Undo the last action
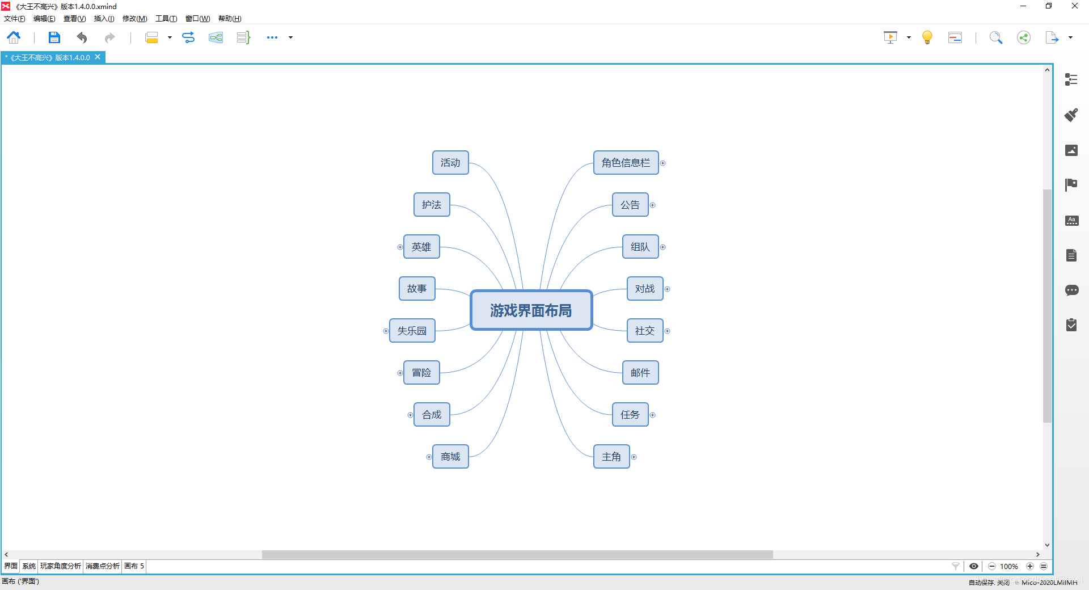 [82, 37]
